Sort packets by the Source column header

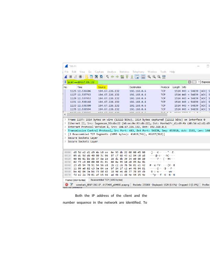(102, 87)
